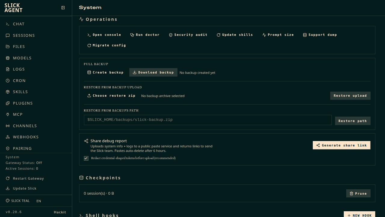Choose restore zip file

[x=111, y=96]
